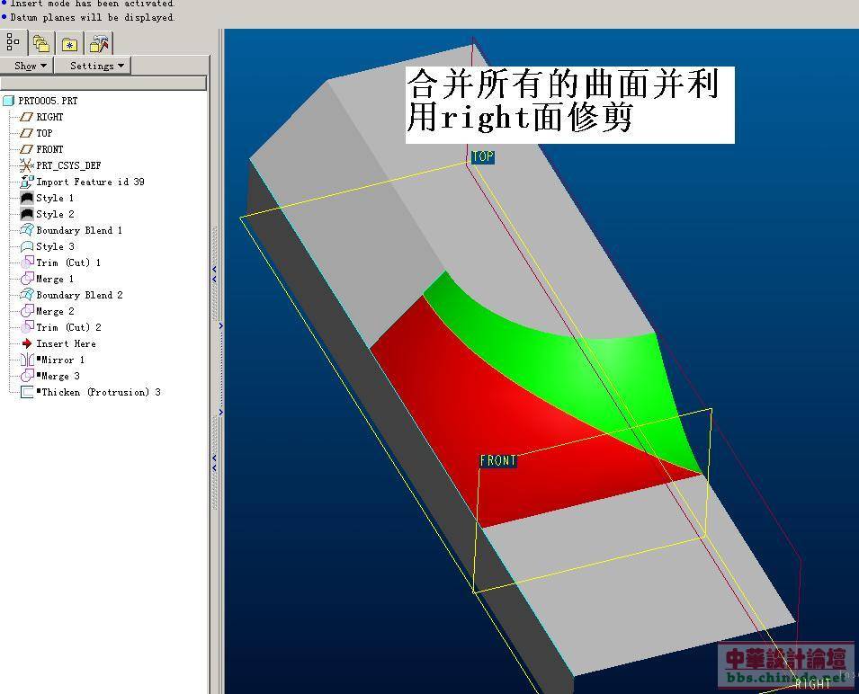Click the Merge 1 feature icon
The width and height of the screenshot is (859, 694).
coord(26,280)
